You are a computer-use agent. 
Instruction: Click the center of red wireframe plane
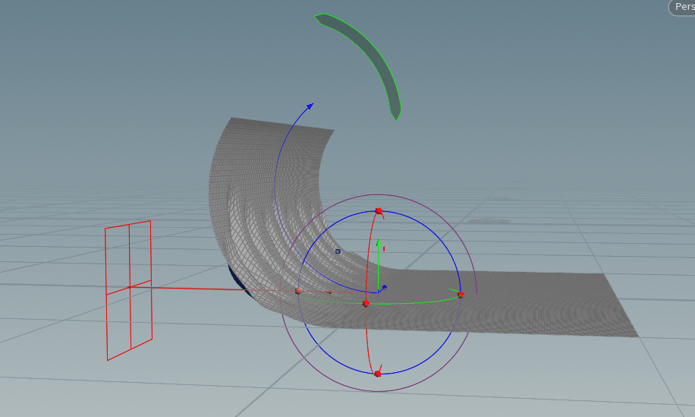(x=131, y=288)
